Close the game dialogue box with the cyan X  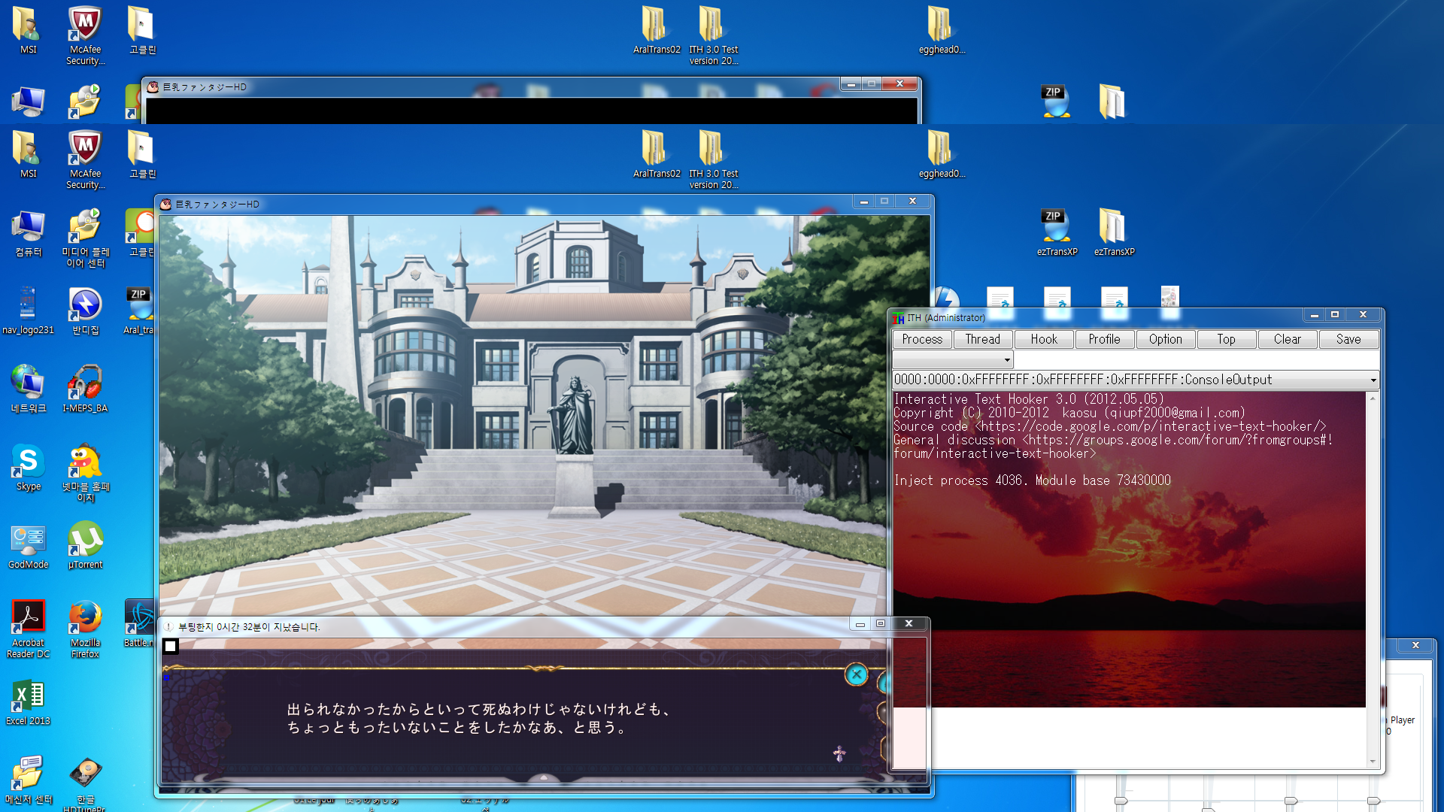coord(856,674)
